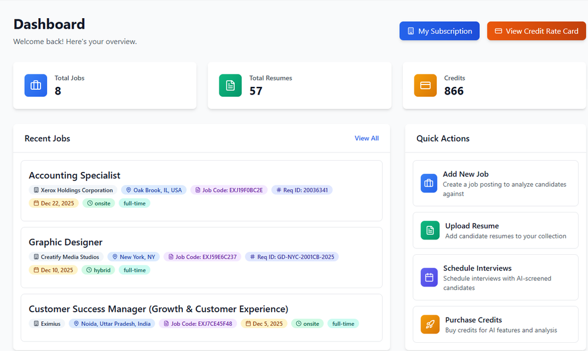588x351 pixels.
Task: Click the Eximius company tag
Action: pyautogui.click(x=47, y=323)
